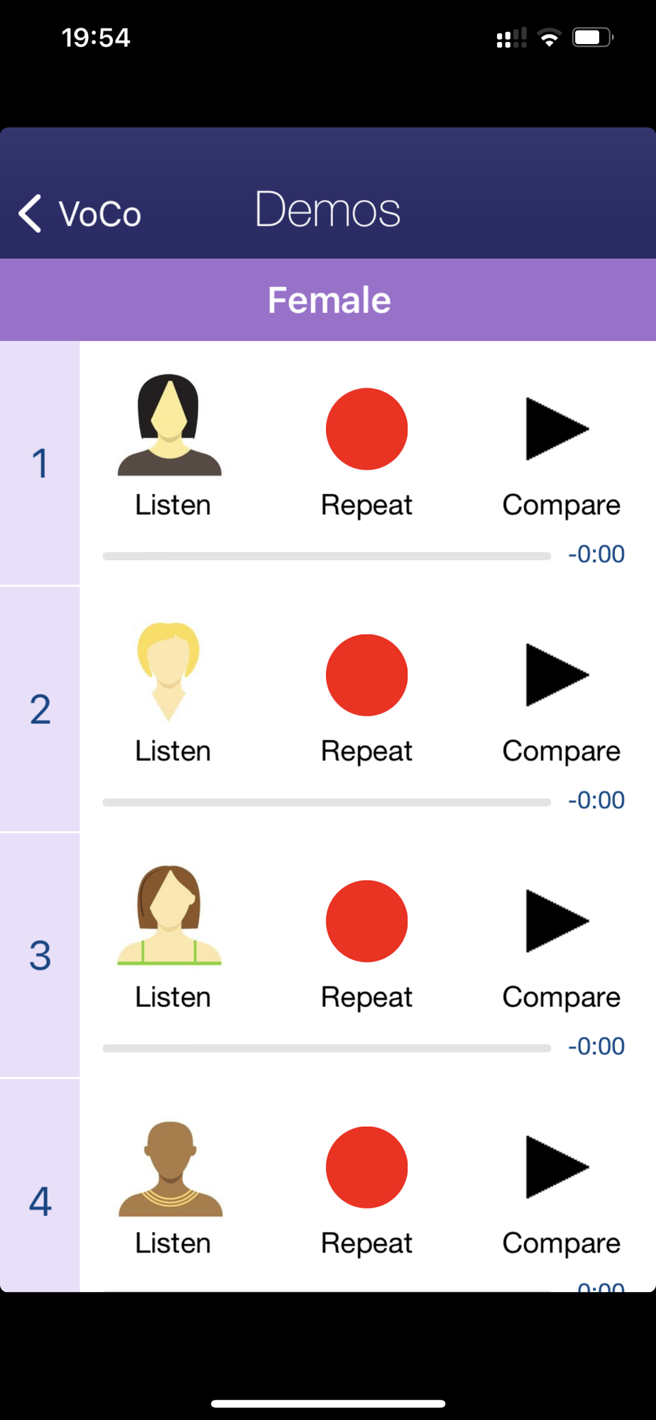656x1420 pixels.
Task: Click the Female section header
Action: click(328, 300)
